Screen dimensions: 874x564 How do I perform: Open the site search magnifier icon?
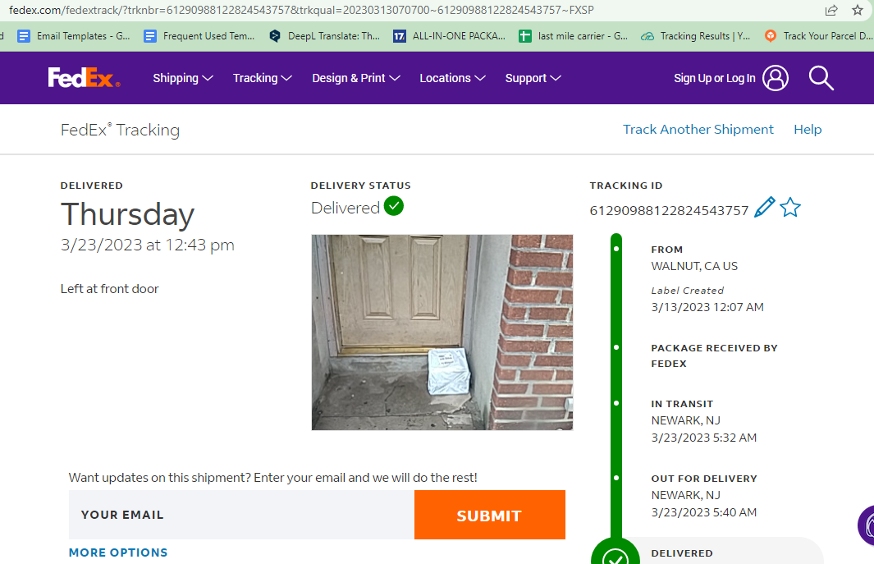(821, 78)
